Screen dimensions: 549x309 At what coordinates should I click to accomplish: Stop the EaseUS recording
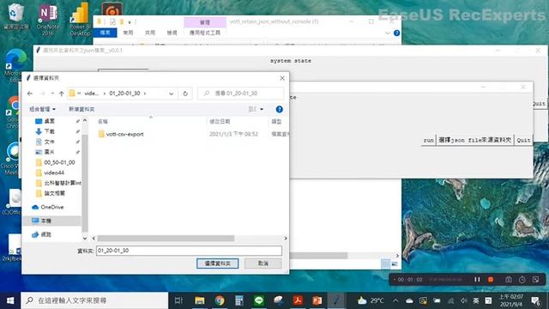(x=491, y=280)
